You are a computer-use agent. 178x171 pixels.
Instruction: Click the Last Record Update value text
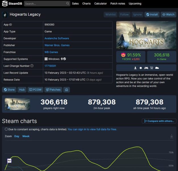pos(74,73)
